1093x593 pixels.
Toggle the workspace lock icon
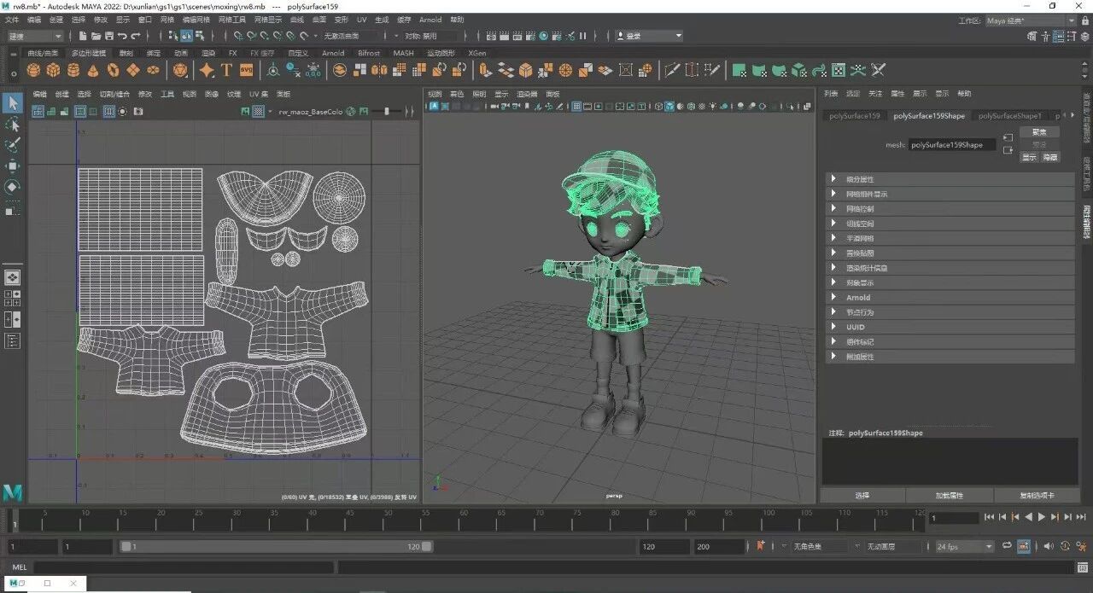(1084, 20)
